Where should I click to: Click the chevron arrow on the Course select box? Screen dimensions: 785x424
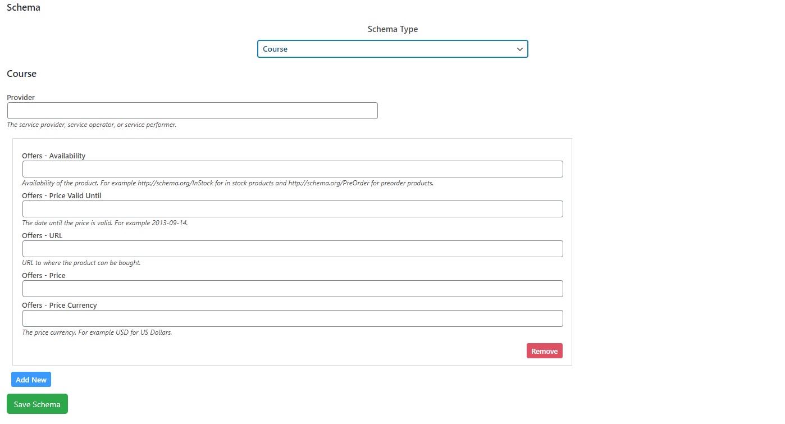click(x=519, y=49)
